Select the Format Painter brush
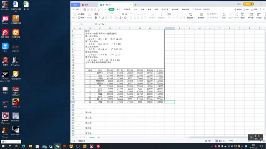 coord(89,16)
